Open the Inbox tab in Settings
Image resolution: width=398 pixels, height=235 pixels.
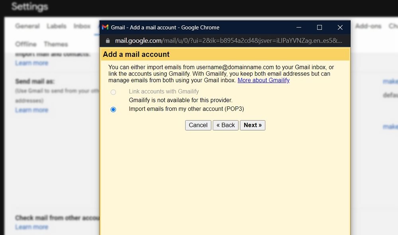[82, 26]
